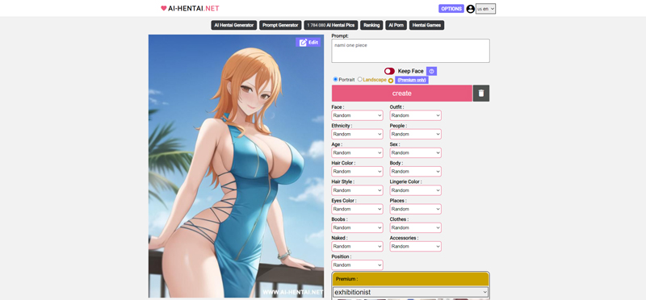The width and height of the screenshot is (646, 300).
Task: Expand the People dropdown
Action: click(415, 134)
